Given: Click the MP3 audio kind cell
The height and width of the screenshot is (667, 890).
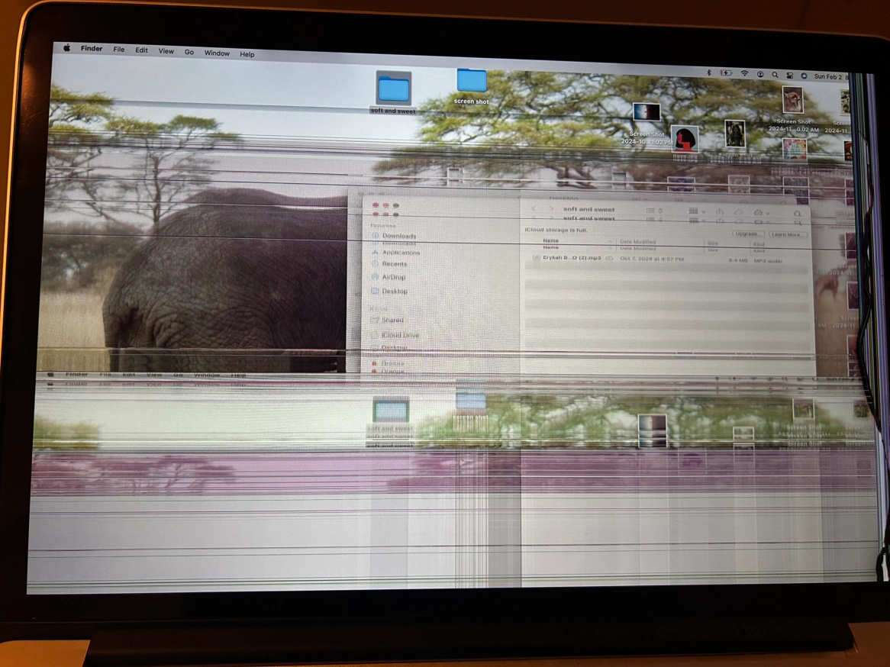Looking at the screenshot, I should pos(767,260).
